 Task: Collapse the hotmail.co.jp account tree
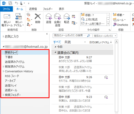click(3, 47)
